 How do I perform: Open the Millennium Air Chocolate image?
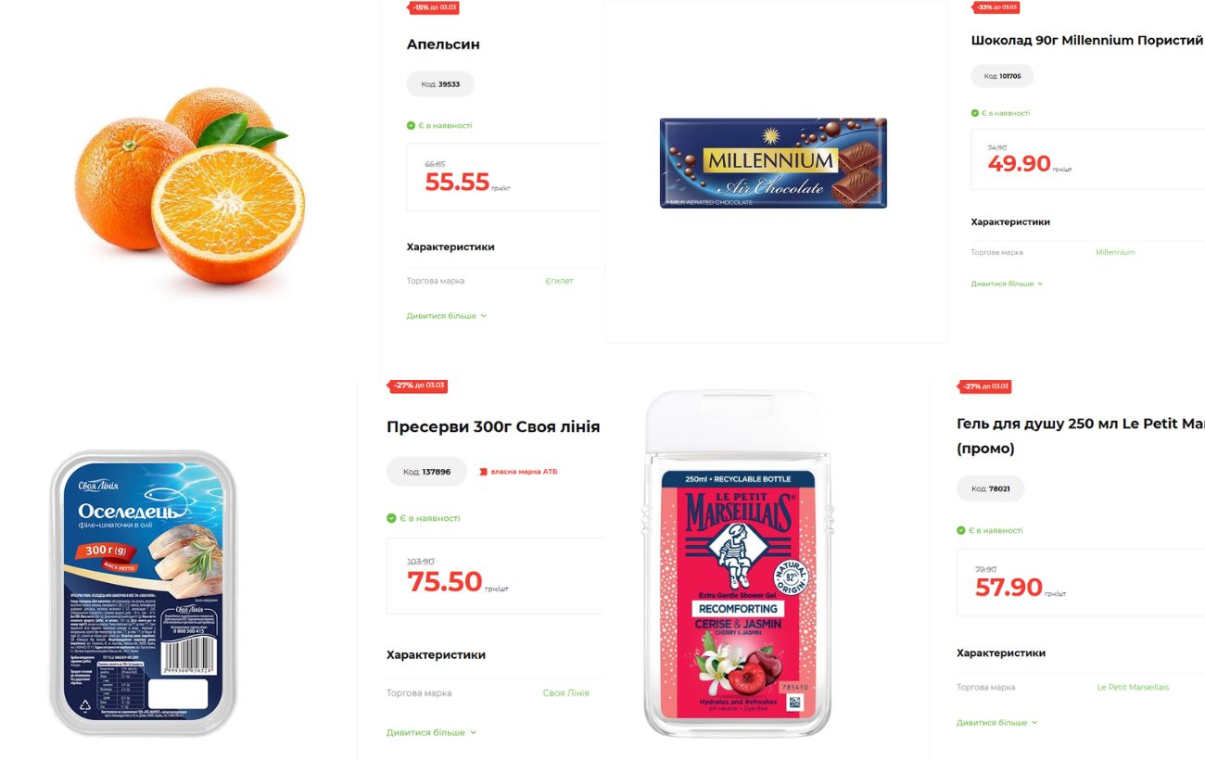(x=773, y=163)
